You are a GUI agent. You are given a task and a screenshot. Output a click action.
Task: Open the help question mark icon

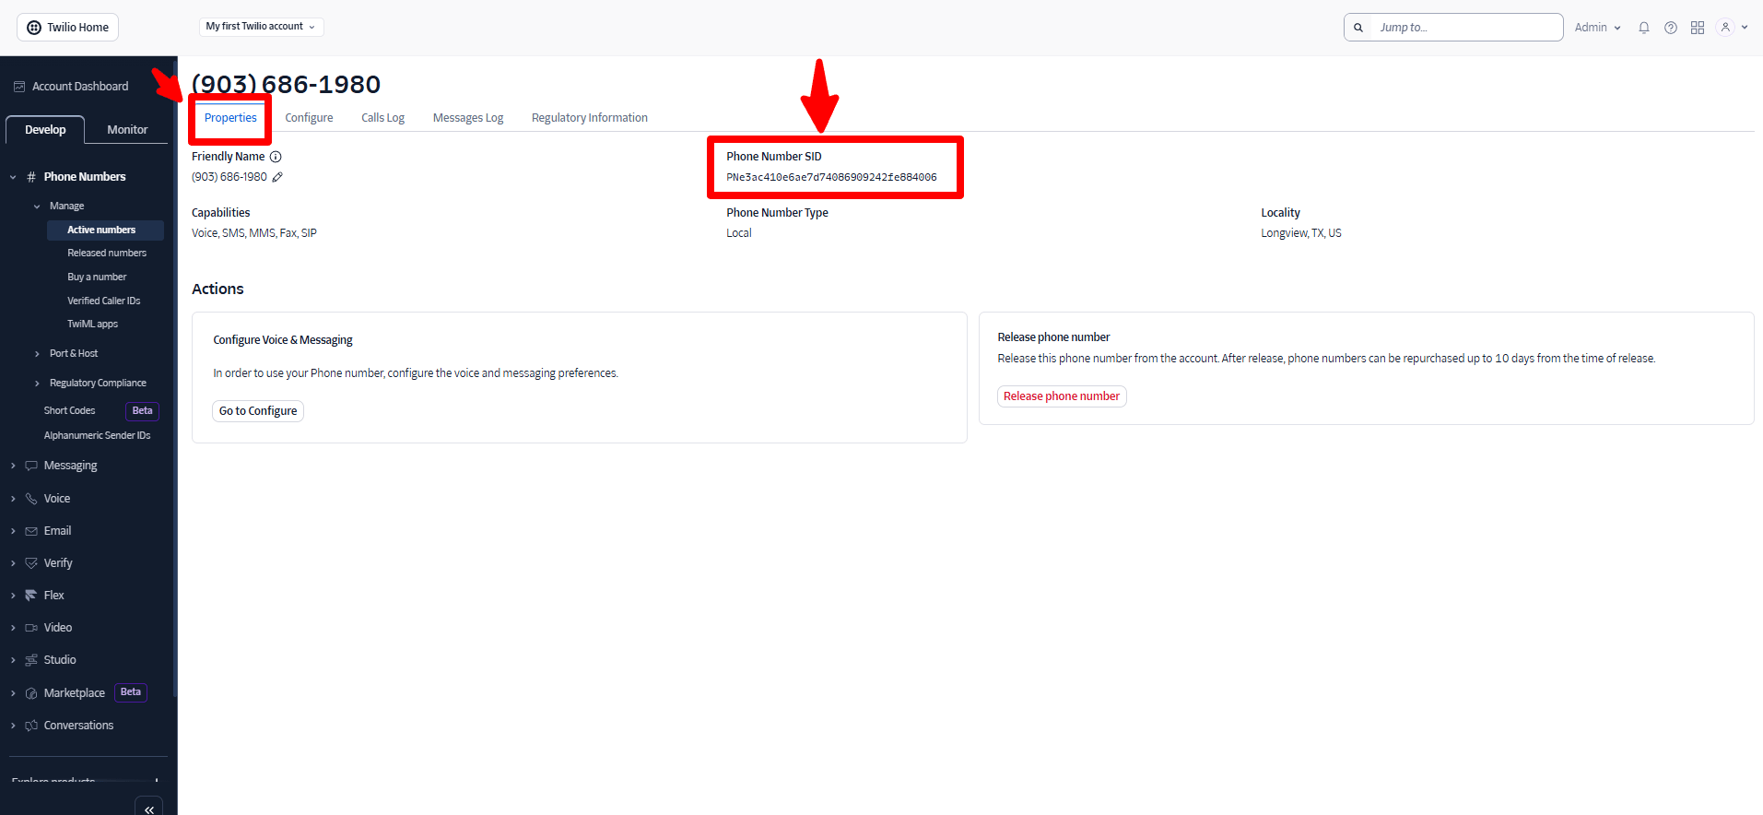click(x=1670, y=28)
